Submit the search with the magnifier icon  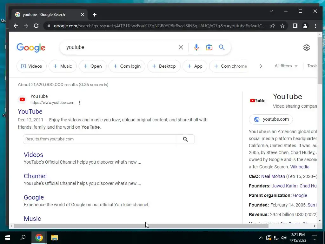[222, 47]
